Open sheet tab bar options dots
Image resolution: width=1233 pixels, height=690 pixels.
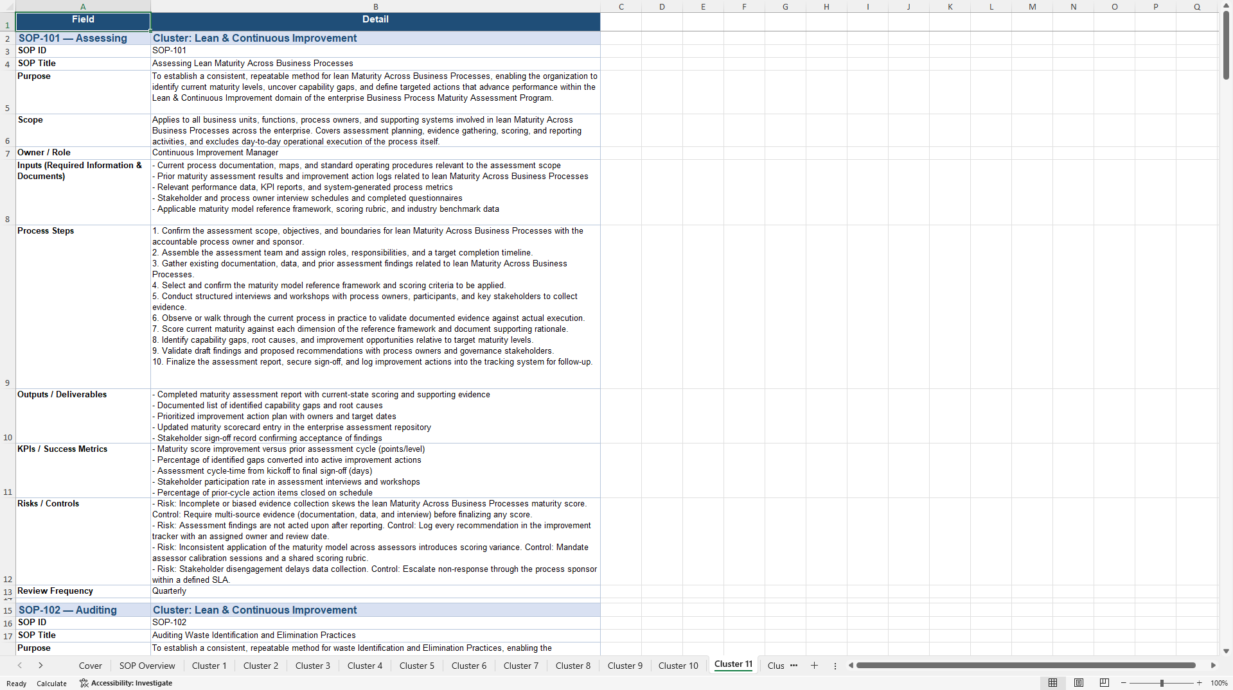[835, 666]
